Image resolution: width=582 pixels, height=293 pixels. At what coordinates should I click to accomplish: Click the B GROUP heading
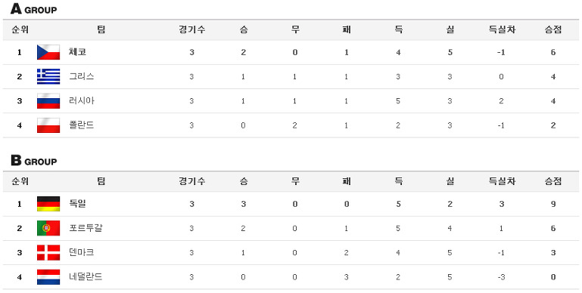pos(33,160)
